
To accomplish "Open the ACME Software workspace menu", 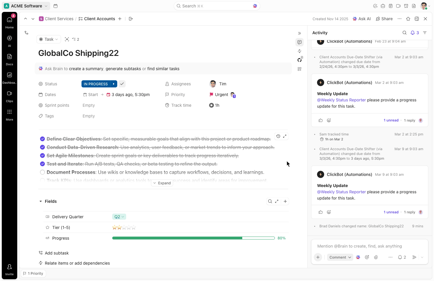I will pos(26,6).
